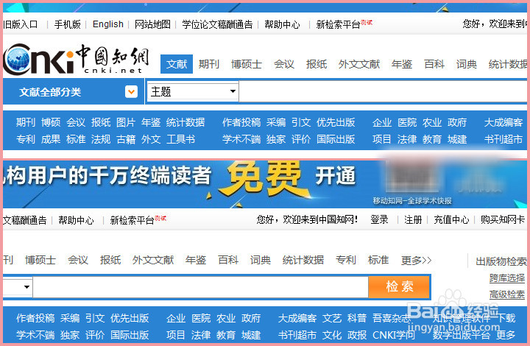This screenshot has width=530, height=346.
Task: Click the 注册 link
Action: point(413,220)
